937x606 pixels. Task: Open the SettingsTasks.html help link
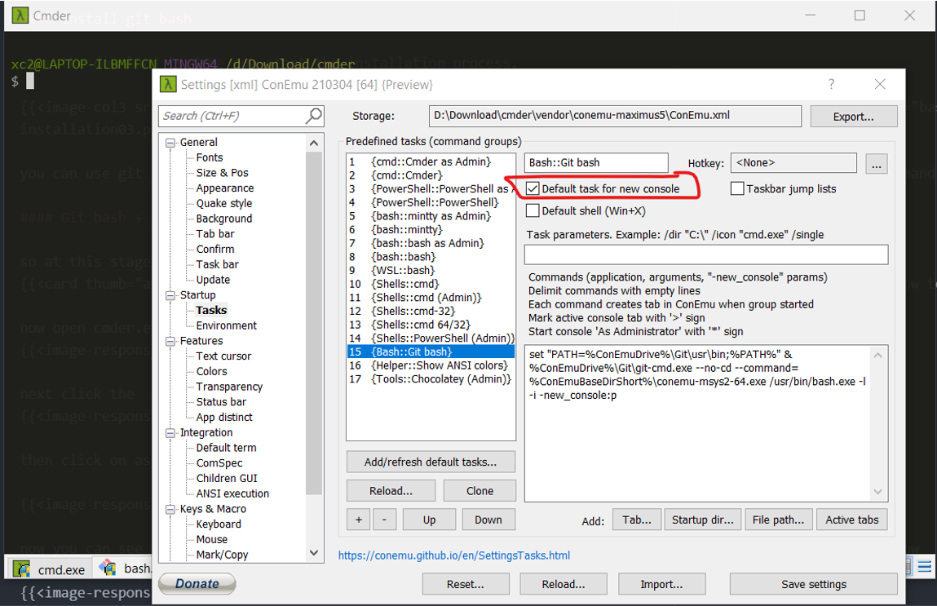453,555
